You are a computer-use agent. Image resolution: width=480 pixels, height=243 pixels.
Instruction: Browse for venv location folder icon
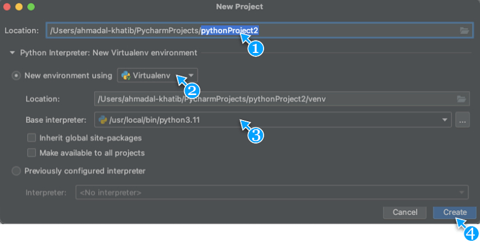[x=461, y=99]
